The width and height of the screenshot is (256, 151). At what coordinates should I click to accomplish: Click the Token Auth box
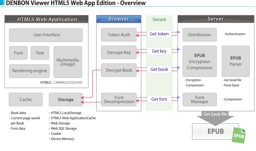coord(119,35)
